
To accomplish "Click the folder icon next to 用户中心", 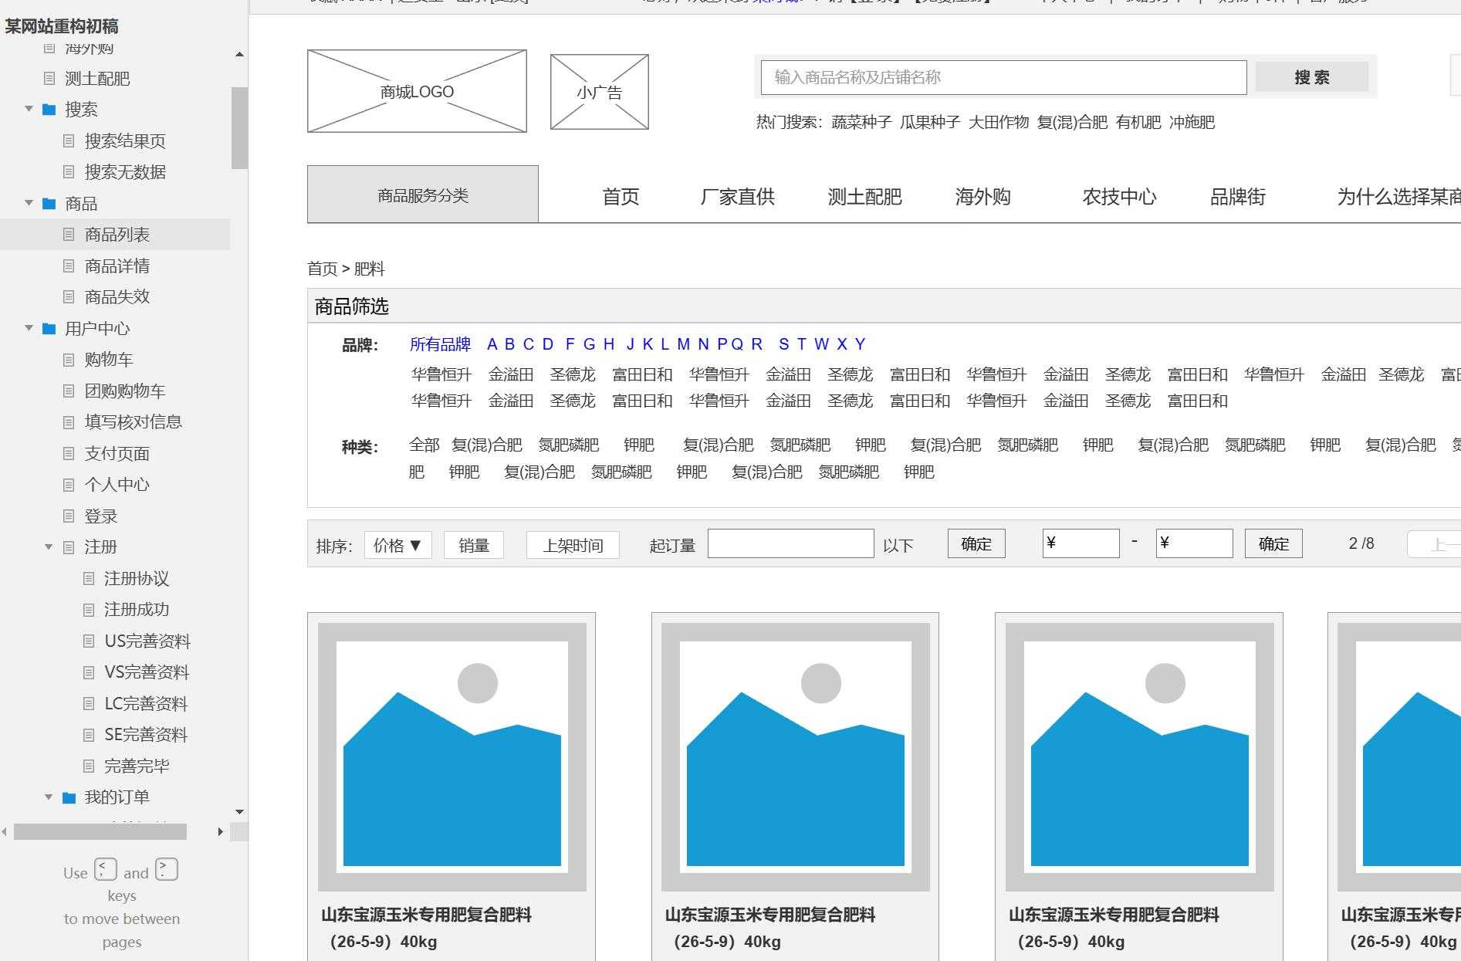I will click(48, 328).
